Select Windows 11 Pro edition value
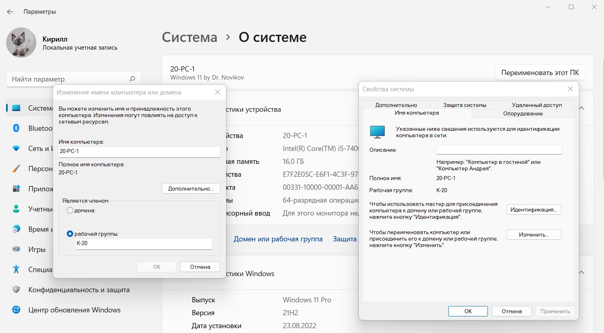 [x=307, y=300]
